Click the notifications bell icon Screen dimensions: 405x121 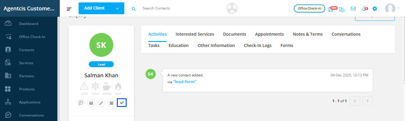pos(364,9)
